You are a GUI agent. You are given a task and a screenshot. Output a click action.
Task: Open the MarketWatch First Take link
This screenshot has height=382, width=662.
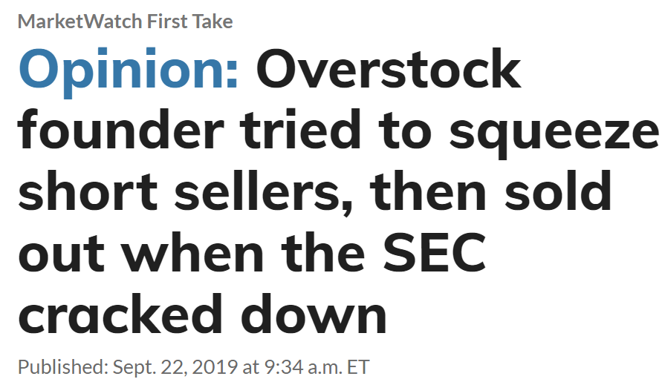coord(125,22)
